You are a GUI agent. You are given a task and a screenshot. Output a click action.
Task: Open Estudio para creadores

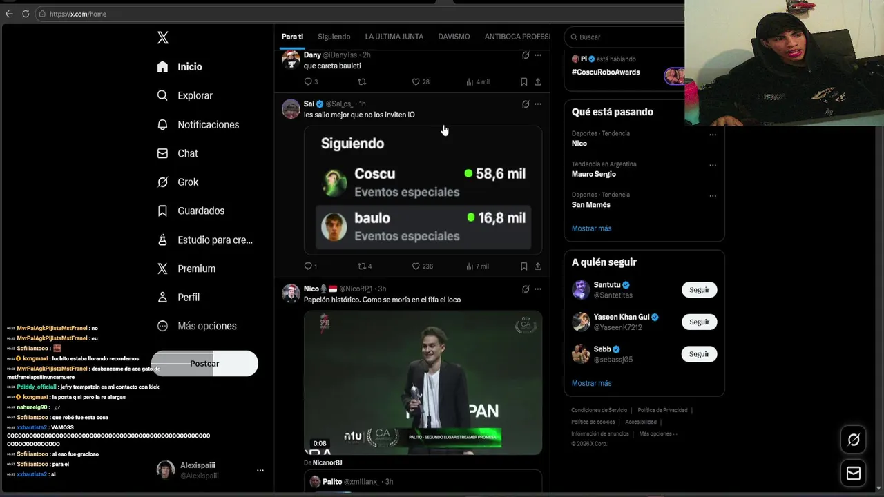click(204, 240)
